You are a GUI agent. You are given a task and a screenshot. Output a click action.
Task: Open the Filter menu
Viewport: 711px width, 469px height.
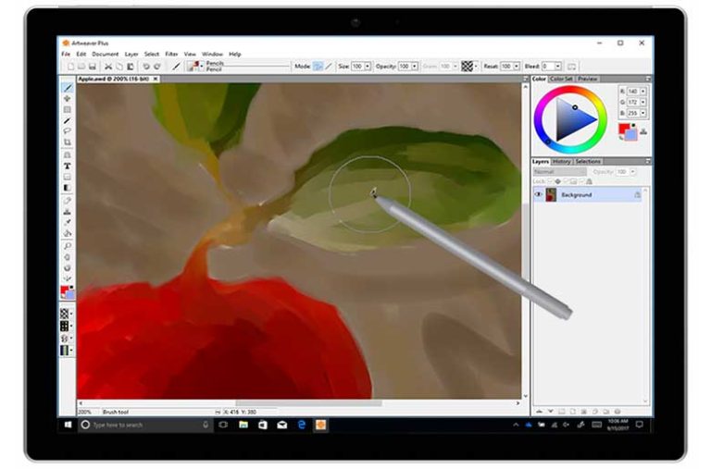171,54
